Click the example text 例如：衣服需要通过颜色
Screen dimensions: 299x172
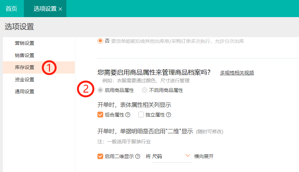[146, 81]
